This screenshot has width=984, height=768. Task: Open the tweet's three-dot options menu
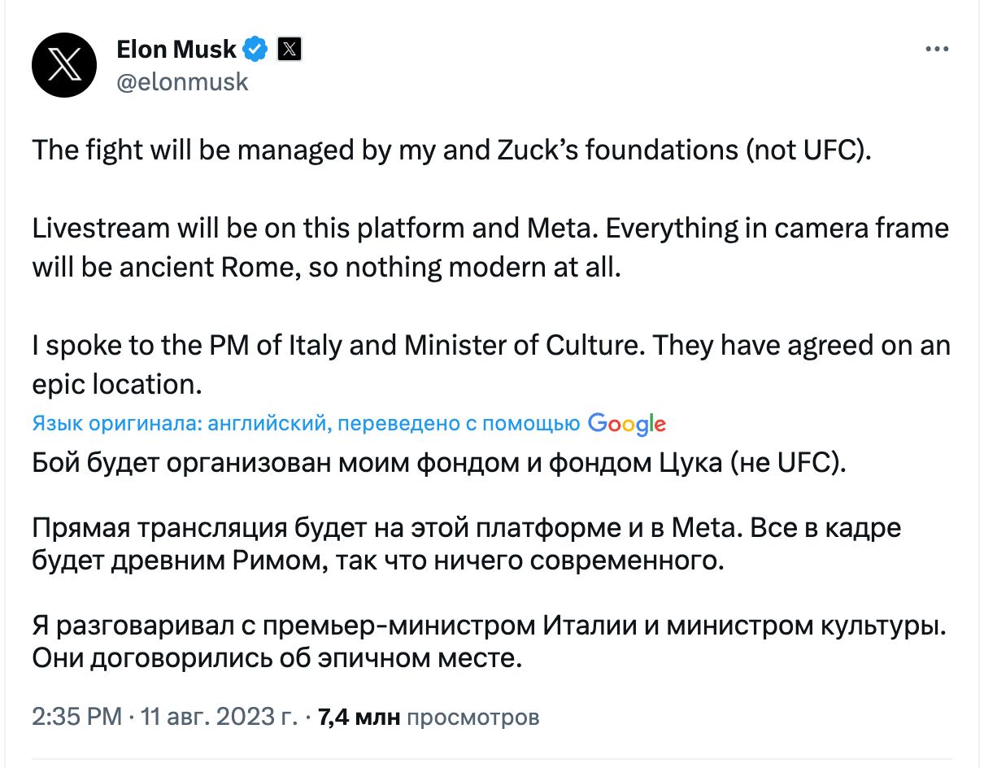coord(937,48)
